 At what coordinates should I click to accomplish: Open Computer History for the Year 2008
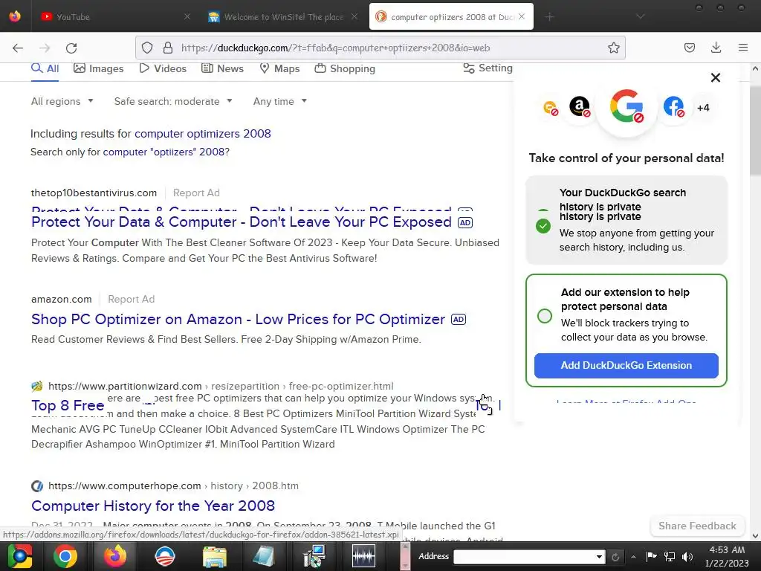tap(153, 506)
